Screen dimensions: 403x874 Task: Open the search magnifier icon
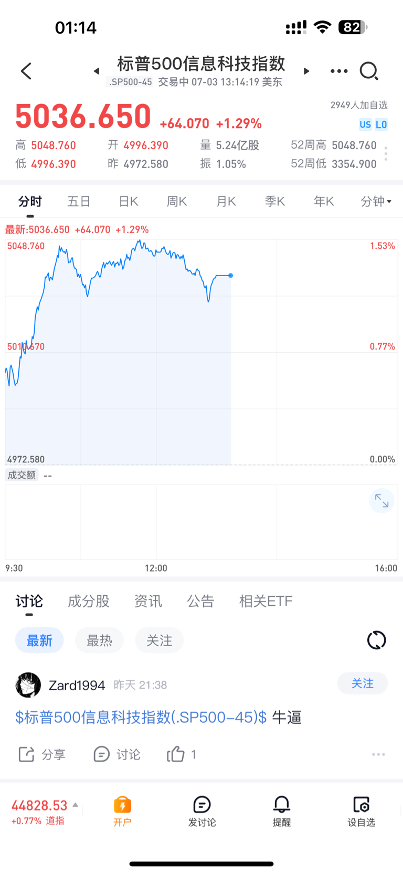pos(369,71)
